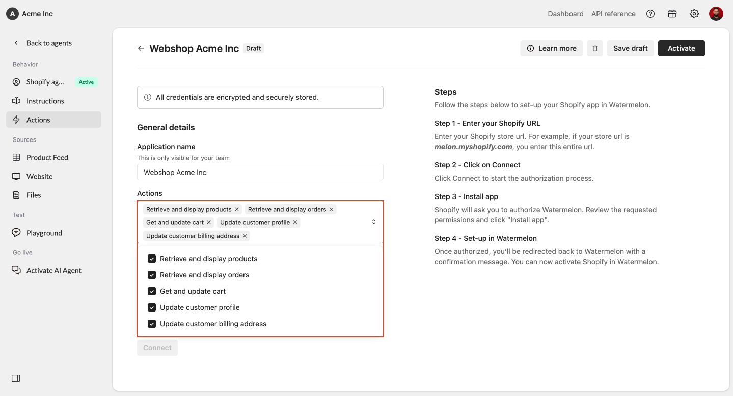Click the Application name input field
This screenshot has width=733, height=396.
coord(260,172)
